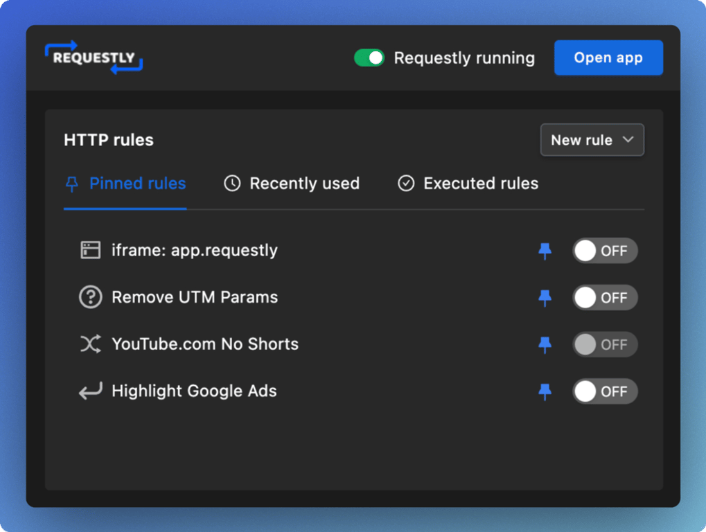Click the Requestly logo
Screen dimensions: 706x532
point(94,58)
